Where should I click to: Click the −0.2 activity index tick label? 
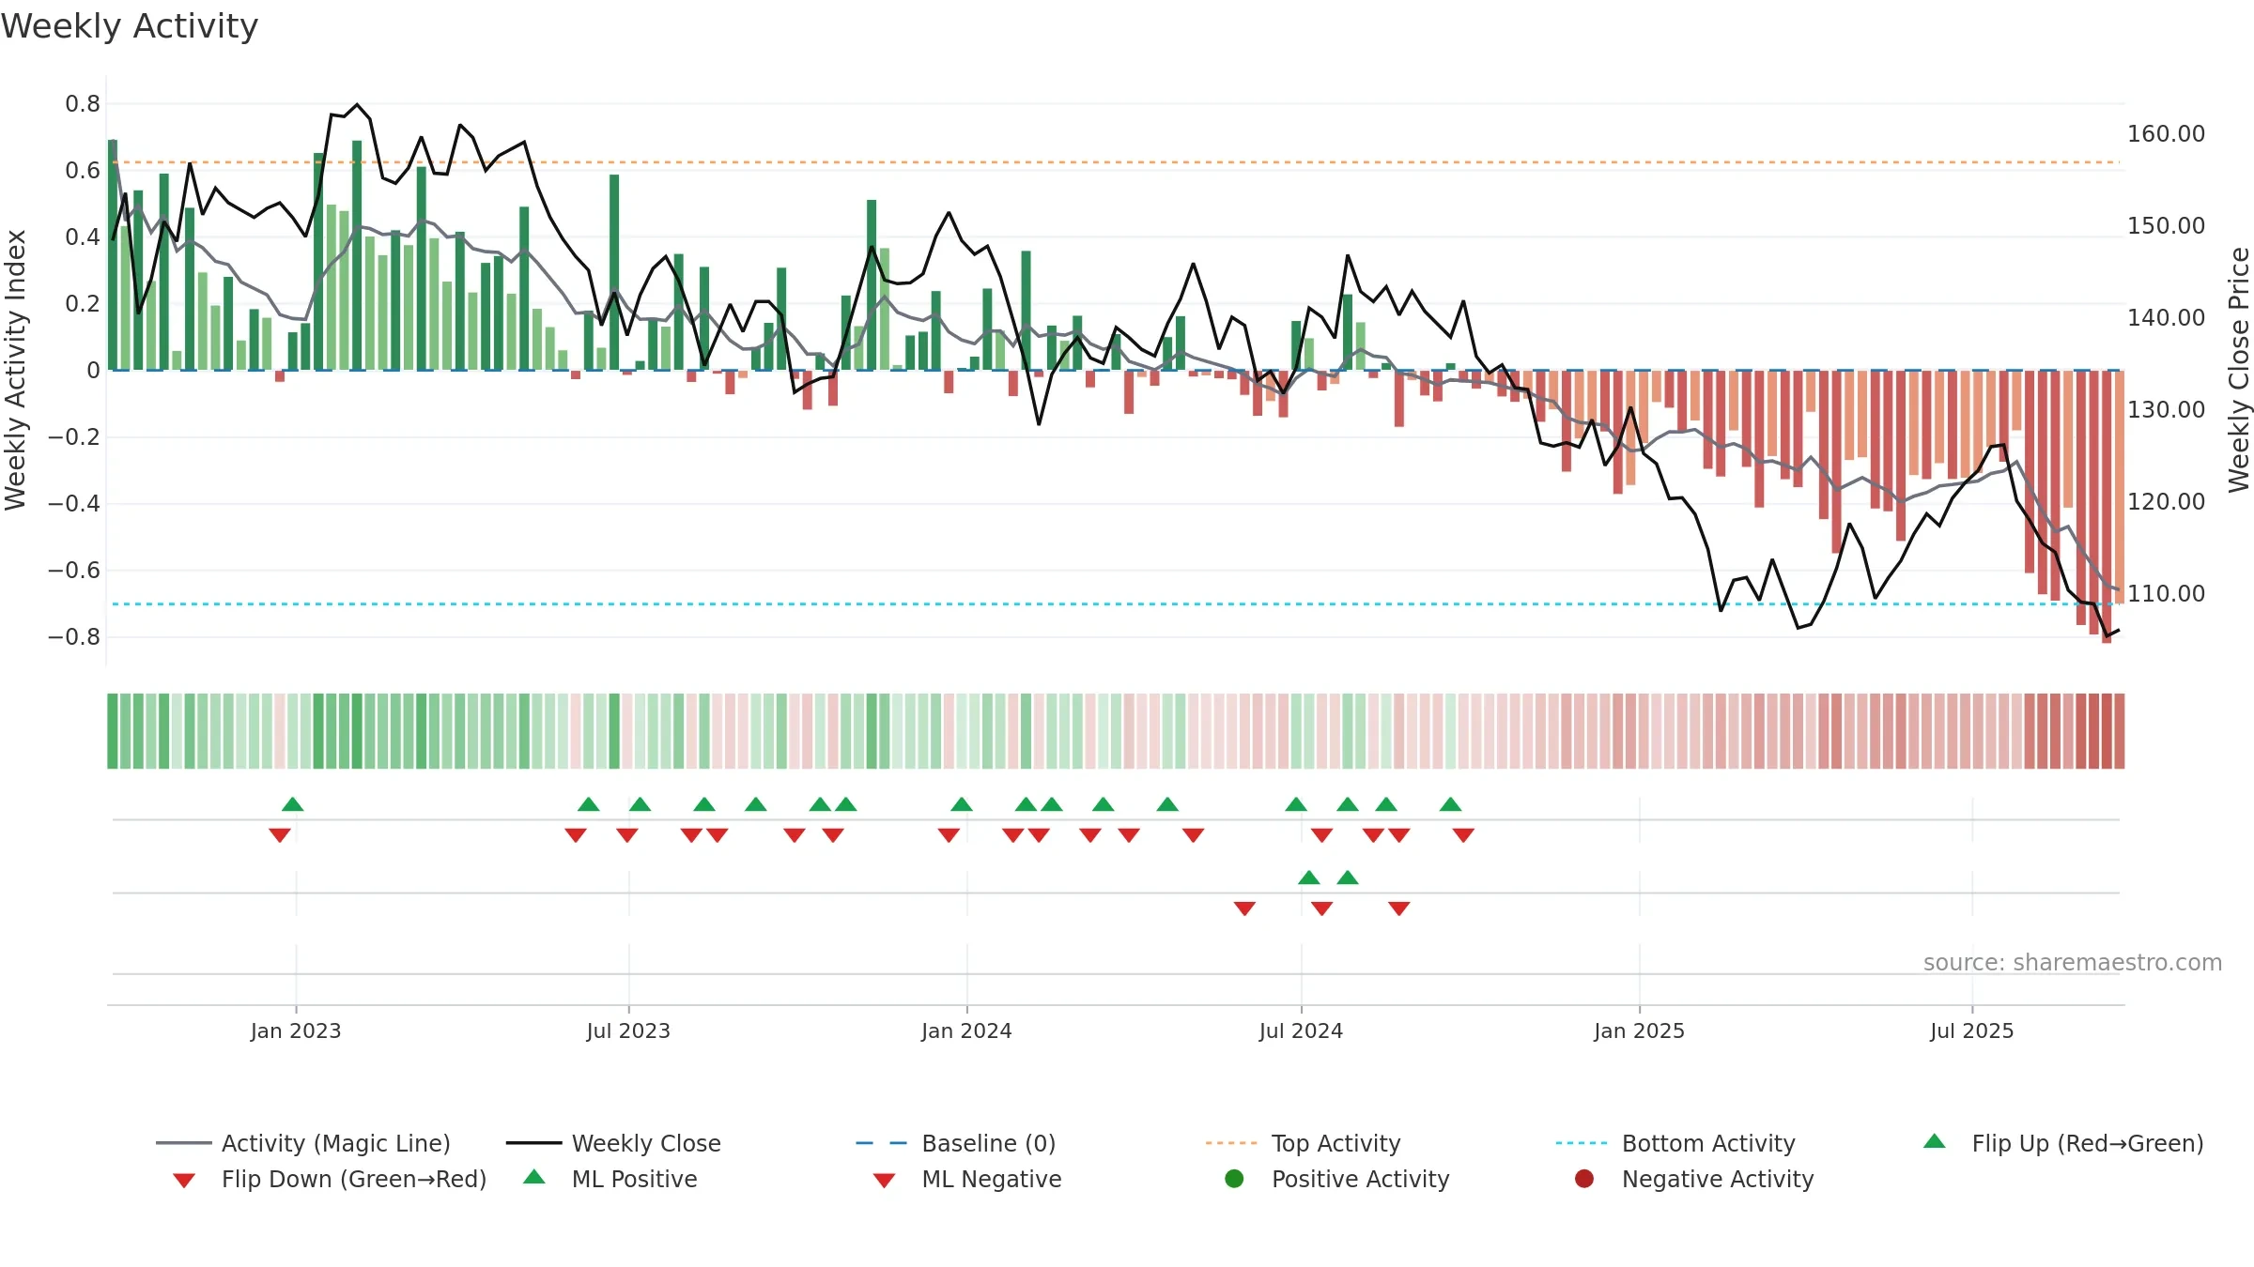click(74, 437)
